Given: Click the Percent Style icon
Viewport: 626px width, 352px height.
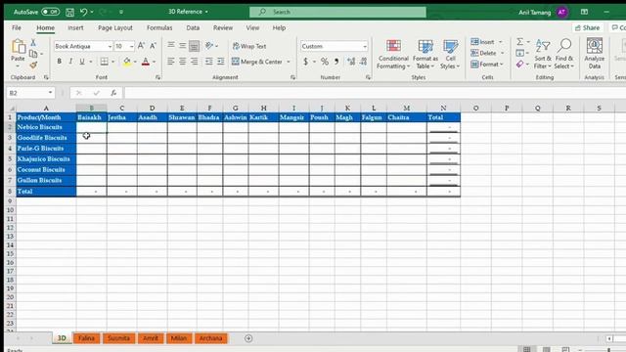Looking at the screenshot, I should coord(325,62).
